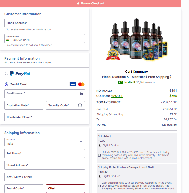This screenshot has height=193, width=189.
Task: Click the Phone Number field
Action: (45, 39)
